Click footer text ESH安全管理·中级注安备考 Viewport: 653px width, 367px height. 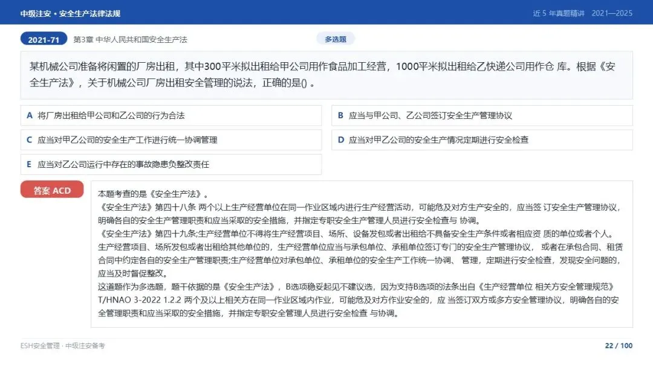click(x=62, y=346)
